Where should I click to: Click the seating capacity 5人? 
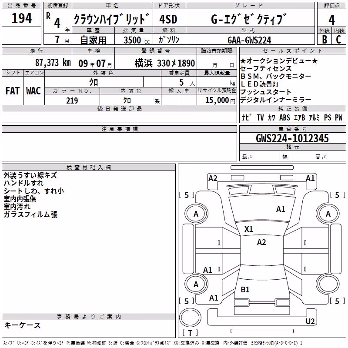[187, 82]
